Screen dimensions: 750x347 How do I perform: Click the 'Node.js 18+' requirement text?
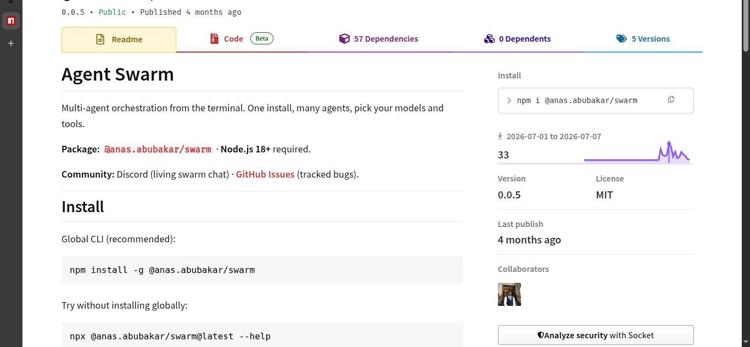(x=245, y=149)
